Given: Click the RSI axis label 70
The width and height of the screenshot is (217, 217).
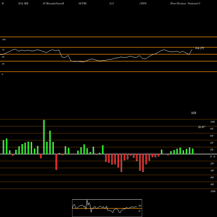Looking at the screenshot, I should click(3, 50).
